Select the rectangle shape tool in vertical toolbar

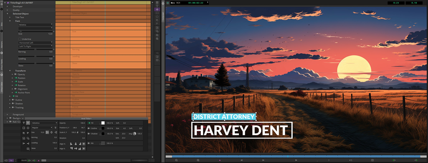157,13
